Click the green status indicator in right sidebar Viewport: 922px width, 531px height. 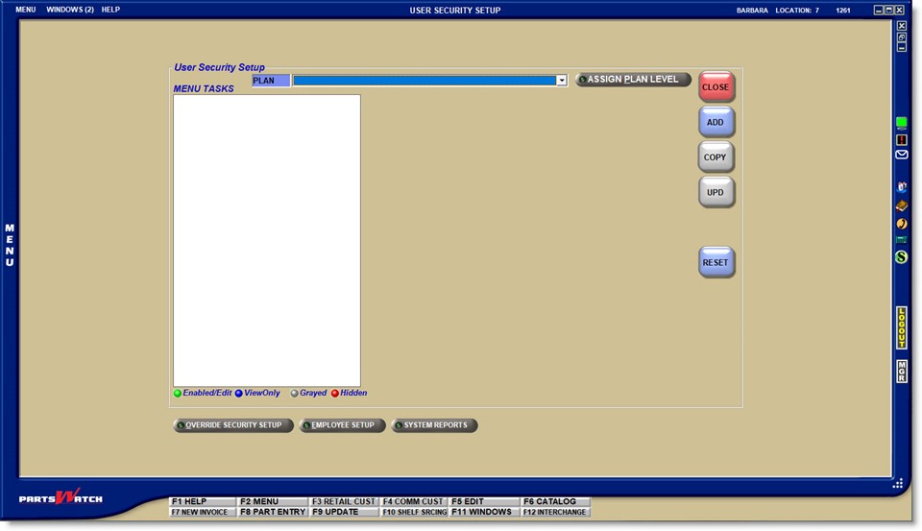(901, 122)
